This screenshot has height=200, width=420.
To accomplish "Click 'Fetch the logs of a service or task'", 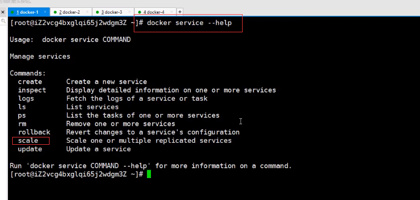I will [137, 98].
